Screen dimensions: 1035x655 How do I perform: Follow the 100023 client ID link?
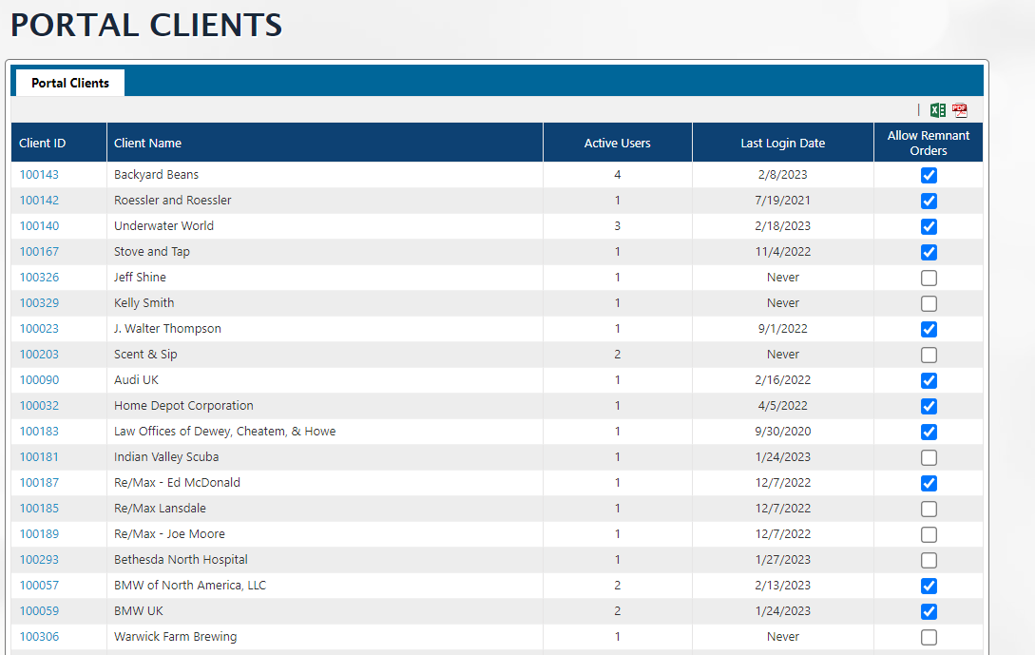tap(39, 329)
